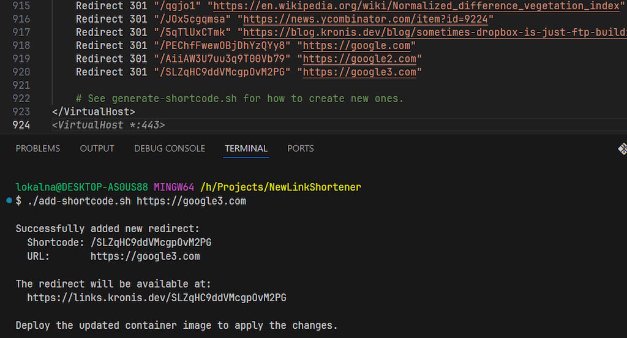This screenshot has width=627, height=338.
Task: Click the "/JOx5cgqmsa" redirect path
Action: point(192,19)
